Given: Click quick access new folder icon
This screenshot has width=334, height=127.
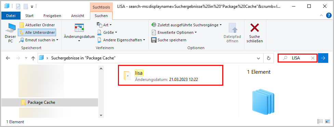Looking at the screenshot, I should (x=26, y=6).
